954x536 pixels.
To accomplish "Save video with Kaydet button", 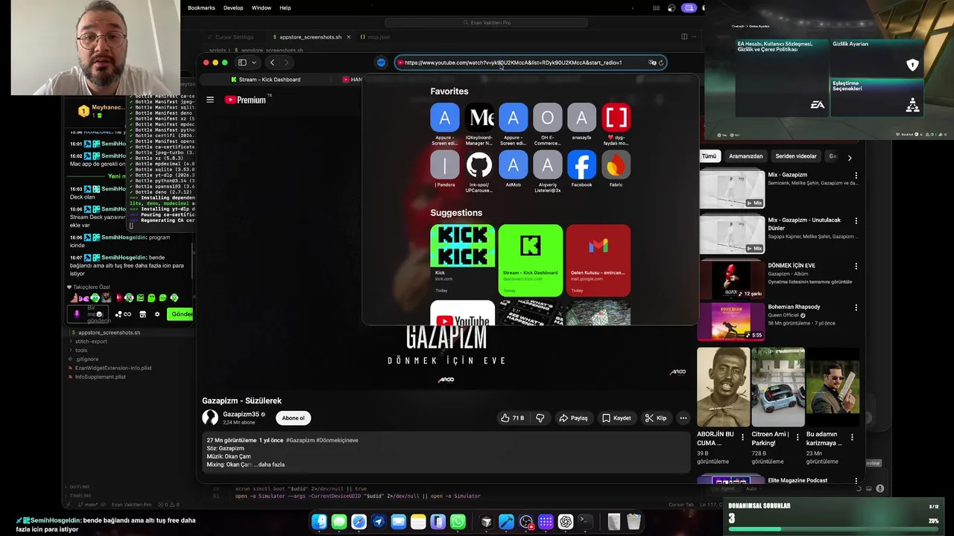I will point(616,418).
